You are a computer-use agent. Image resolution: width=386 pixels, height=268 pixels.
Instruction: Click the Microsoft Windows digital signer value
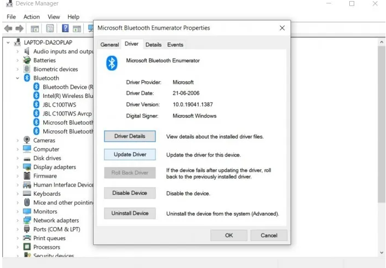[x=194, y=116]
